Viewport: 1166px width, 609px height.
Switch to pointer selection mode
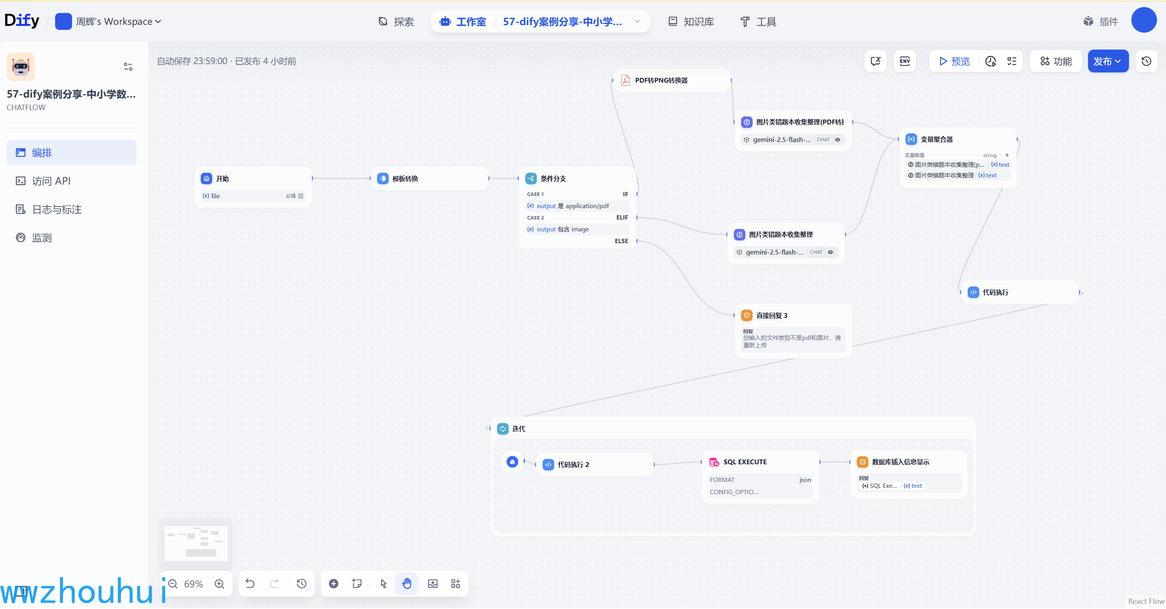383,584
